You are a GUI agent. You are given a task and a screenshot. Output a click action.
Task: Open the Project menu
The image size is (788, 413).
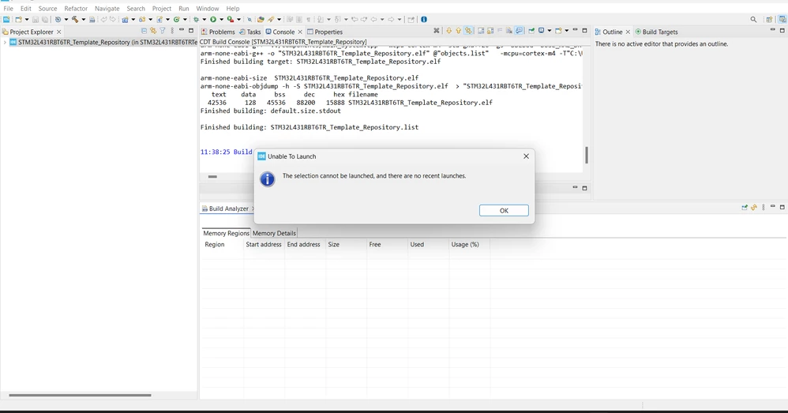click(x=162, y=9)
